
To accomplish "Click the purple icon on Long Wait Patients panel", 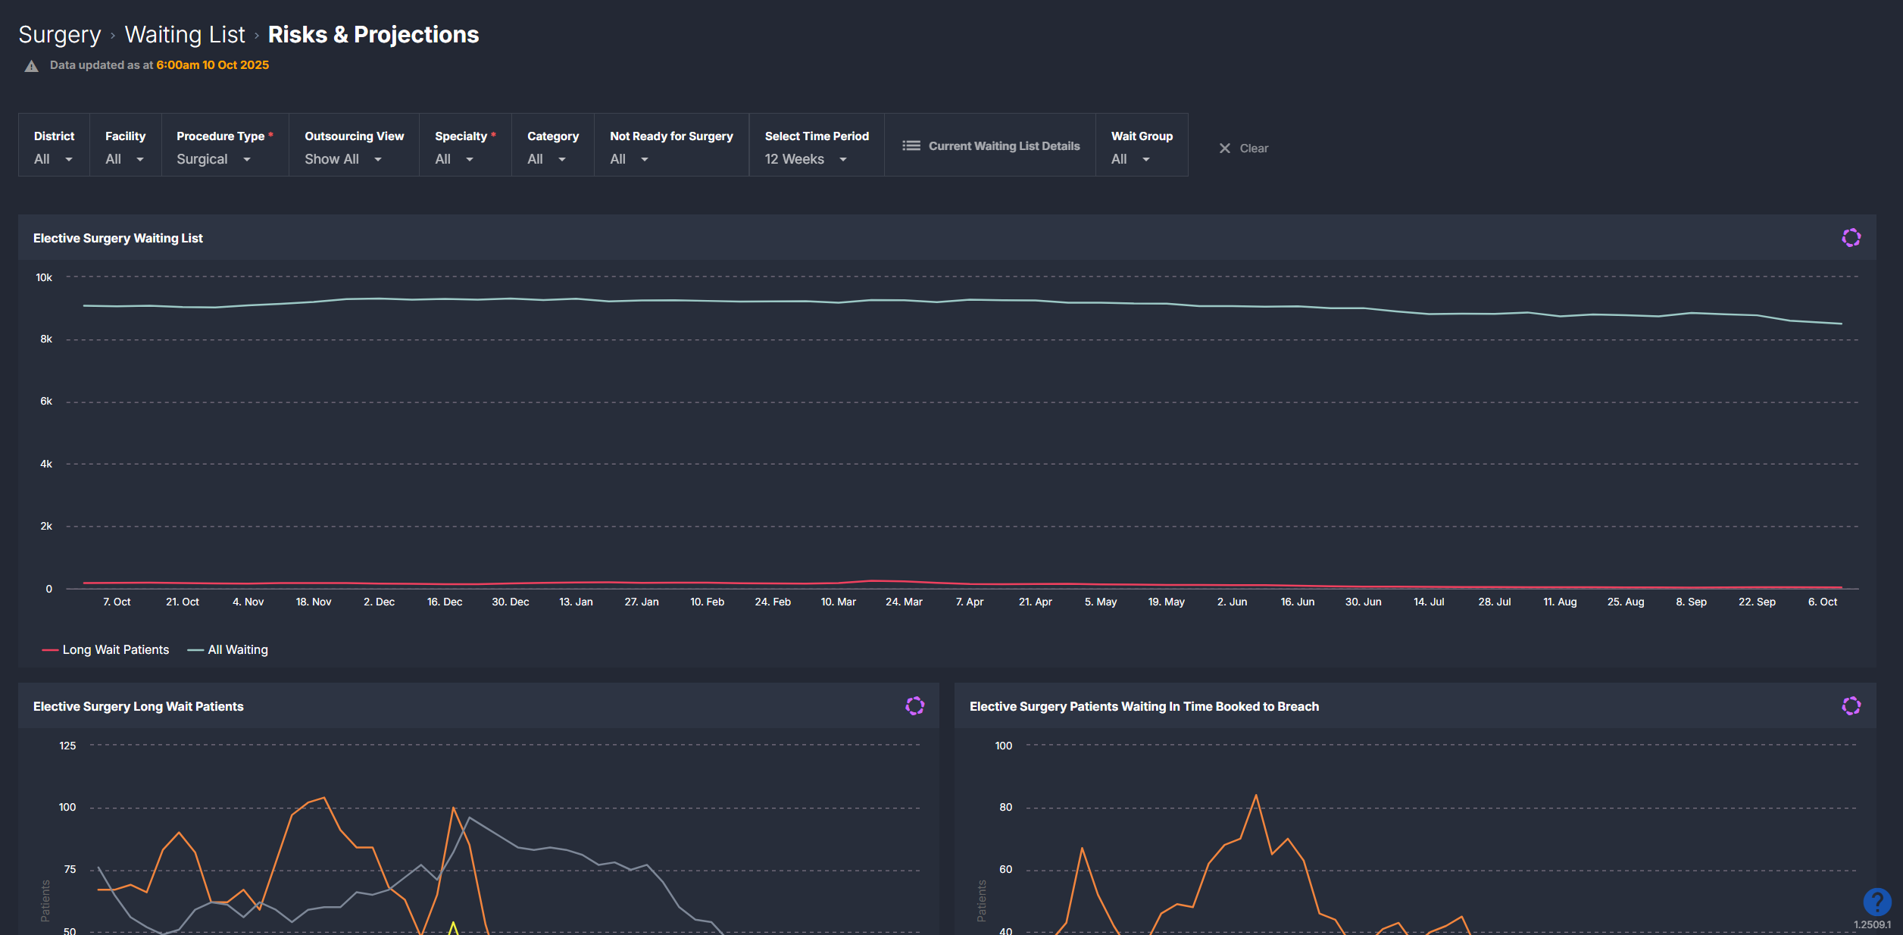I will 914,706.
